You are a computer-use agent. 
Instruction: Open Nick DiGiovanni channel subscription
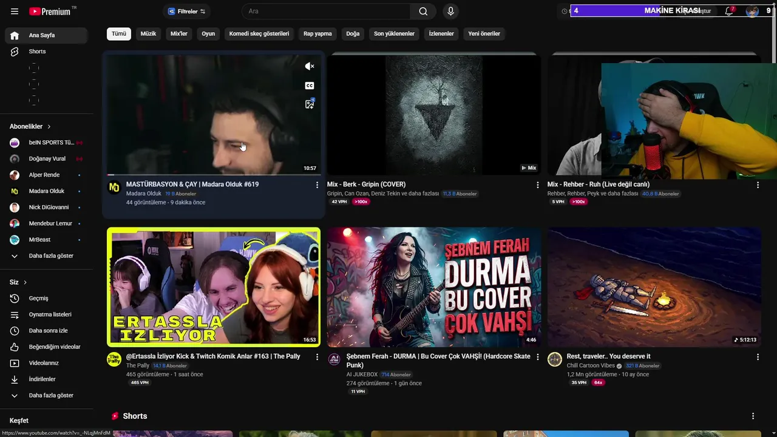click(x=46, y=208)
